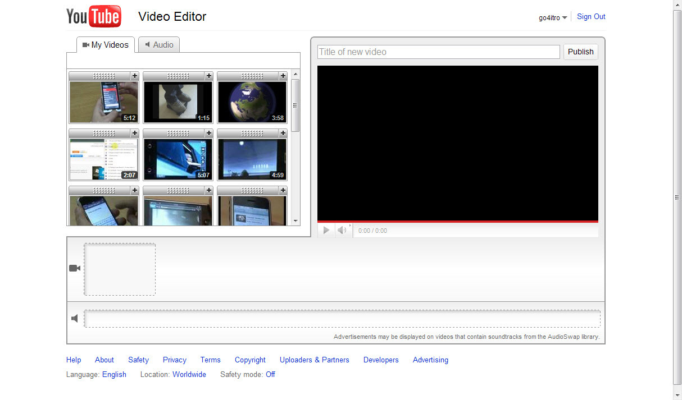
Task: Click the Video Editor heading
Action: tap(172, 16)
